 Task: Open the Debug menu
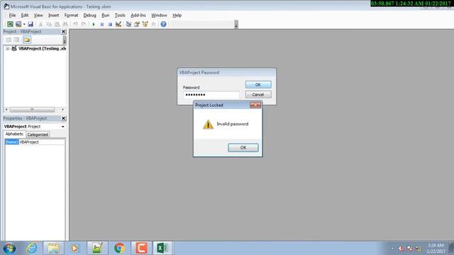[x=89, y=16]
